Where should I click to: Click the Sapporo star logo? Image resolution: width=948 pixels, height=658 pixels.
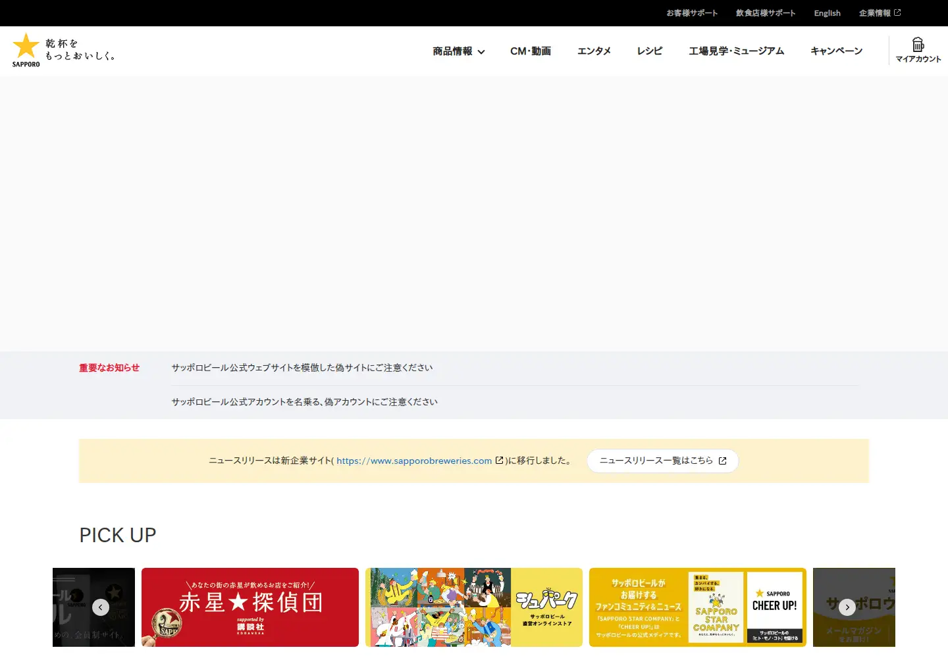[26, 50]
